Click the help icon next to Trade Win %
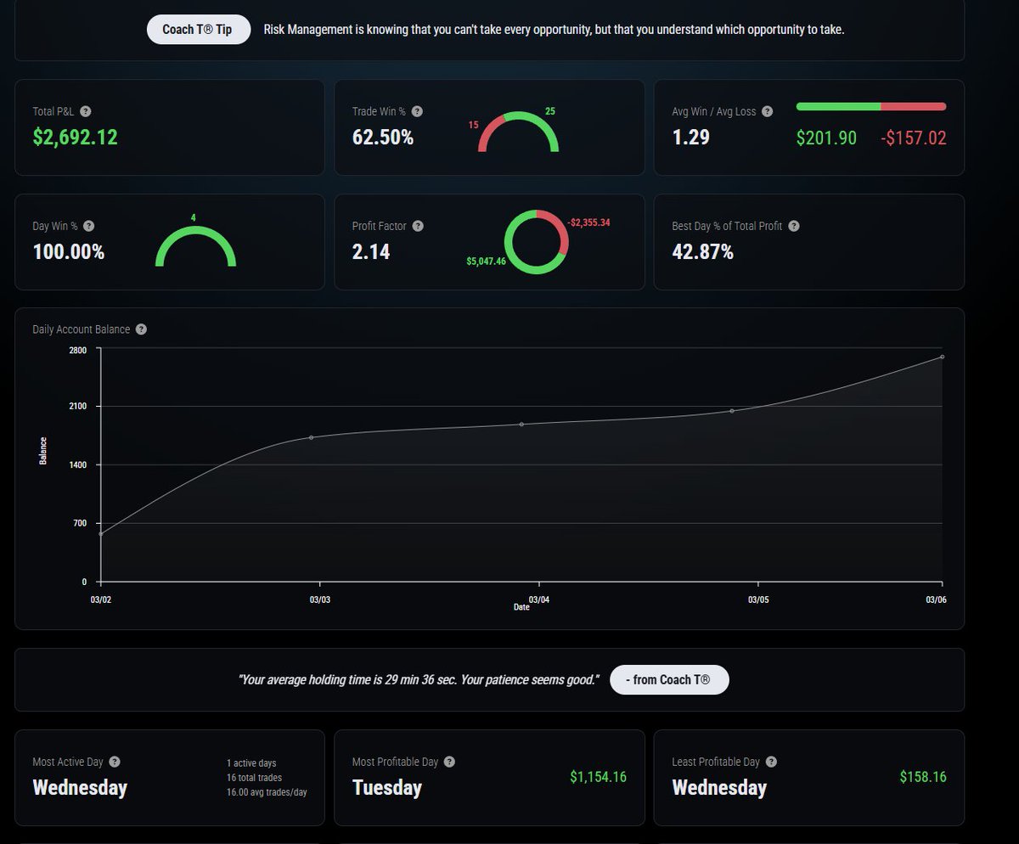Image resolution: width=1019 pixels, height=844 pixels. [x=417, y=111]
